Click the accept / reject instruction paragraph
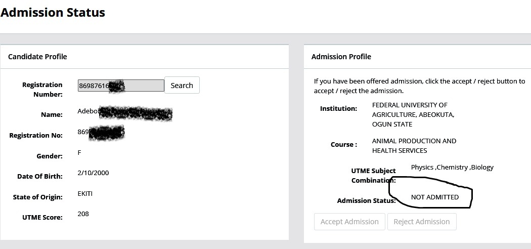 pos(419,86)
